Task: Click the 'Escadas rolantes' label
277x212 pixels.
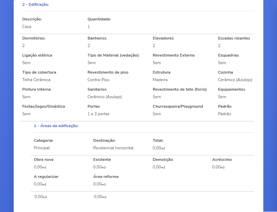Action: [234, 38]
